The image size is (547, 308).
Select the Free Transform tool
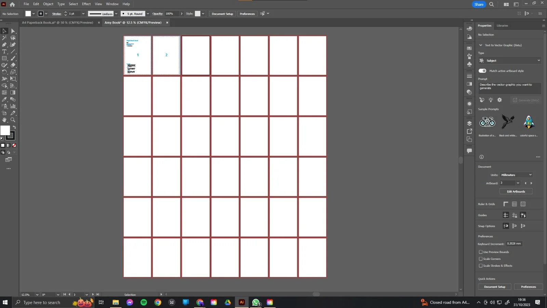[13, 79]
